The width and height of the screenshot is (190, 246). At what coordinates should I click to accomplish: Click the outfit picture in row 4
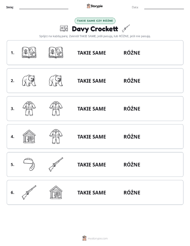click(56, 136)
